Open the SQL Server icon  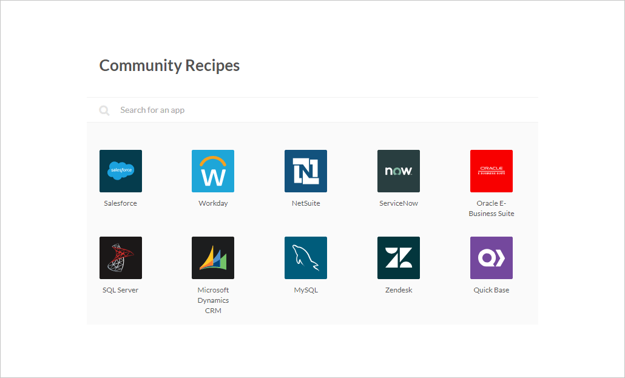tap(120, 258)
